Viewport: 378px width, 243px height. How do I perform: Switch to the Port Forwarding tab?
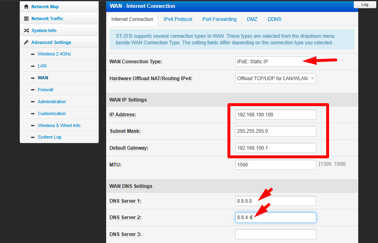[219, 19]
